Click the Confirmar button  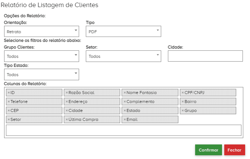[208, 150]
